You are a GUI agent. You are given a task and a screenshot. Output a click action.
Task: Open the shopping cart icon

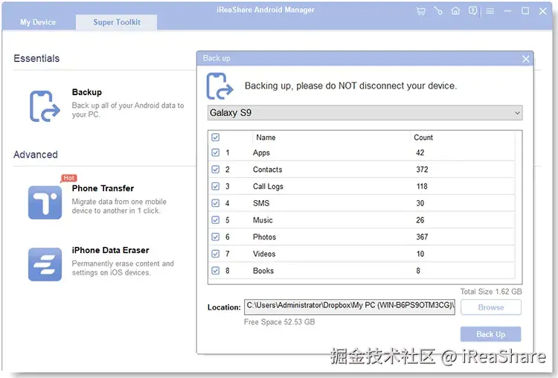[x=420, y=11]
